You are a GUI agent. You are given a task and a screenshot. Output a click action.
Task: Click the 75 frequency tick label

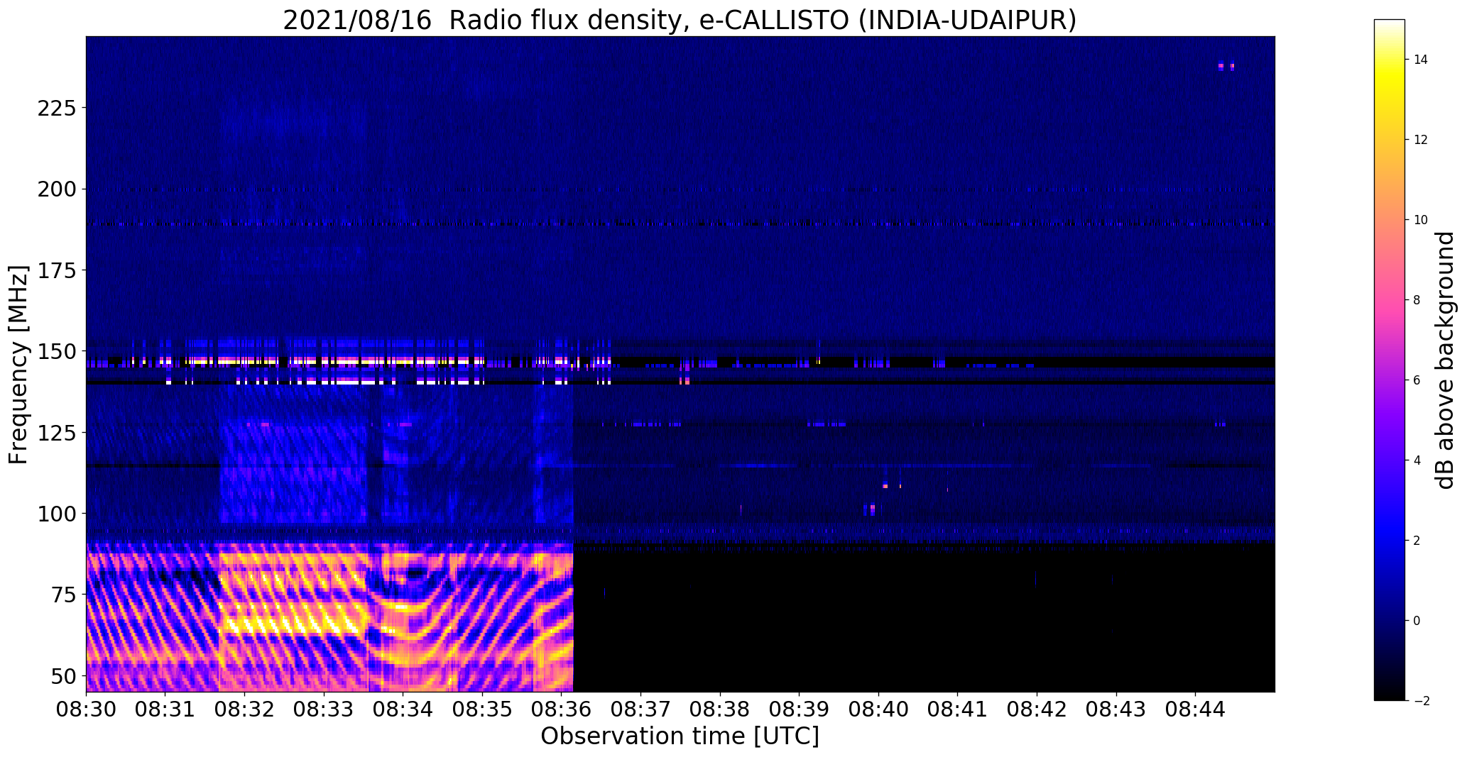(x=64, y=595)
